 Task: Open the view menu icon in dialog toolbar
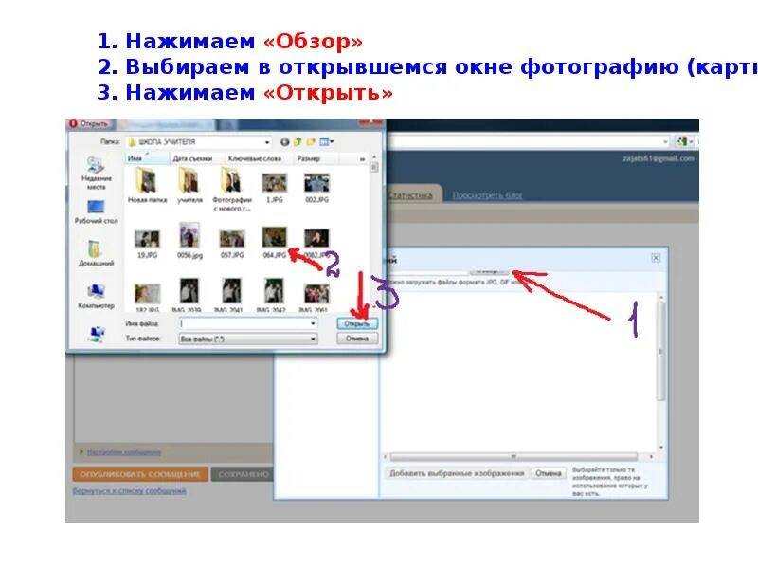pyautogui.click(x=326, y=141)
